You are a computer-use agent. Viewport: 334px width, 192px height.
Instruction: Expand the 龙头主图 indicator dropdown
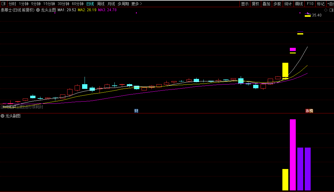[38, 10]
